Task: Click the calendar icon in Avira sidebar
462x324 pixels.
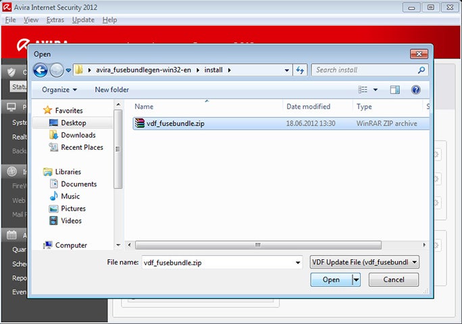Action: 11,235
